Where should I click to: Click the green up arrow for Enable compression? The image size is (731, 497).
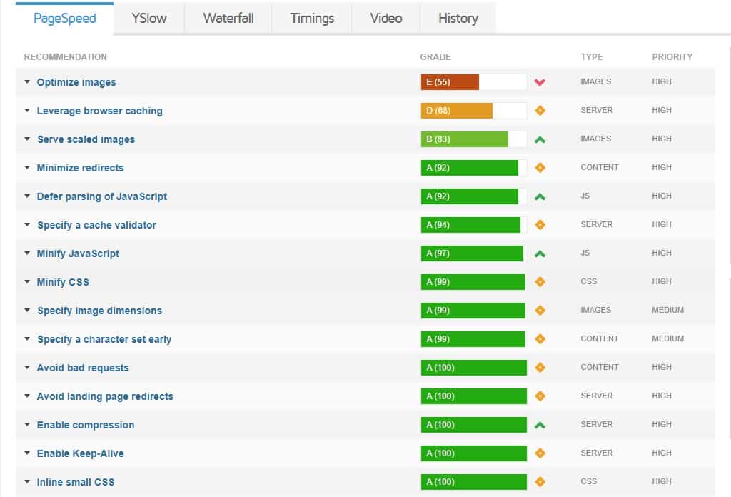pos(540,425)
